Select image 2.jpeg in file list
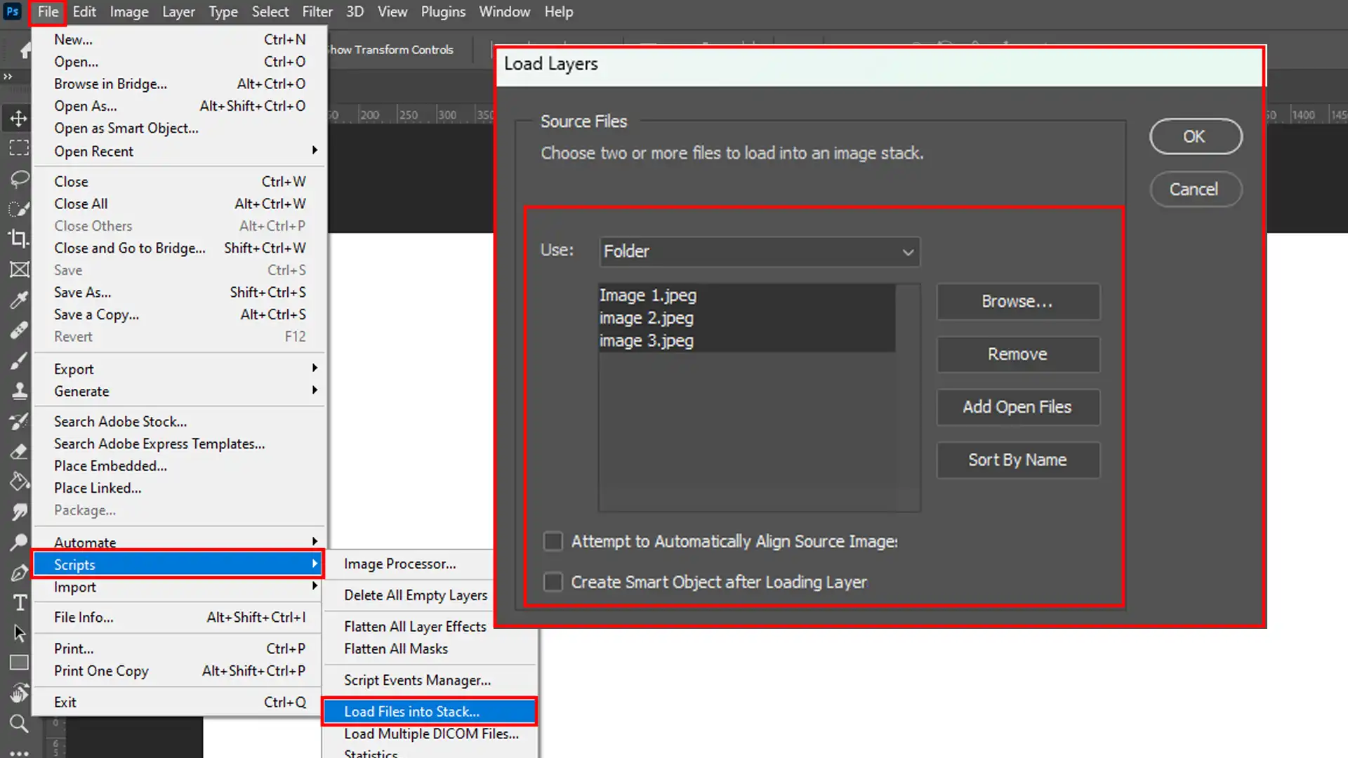This screenshot has width=1348, height=758. click(x=747, y=318)
